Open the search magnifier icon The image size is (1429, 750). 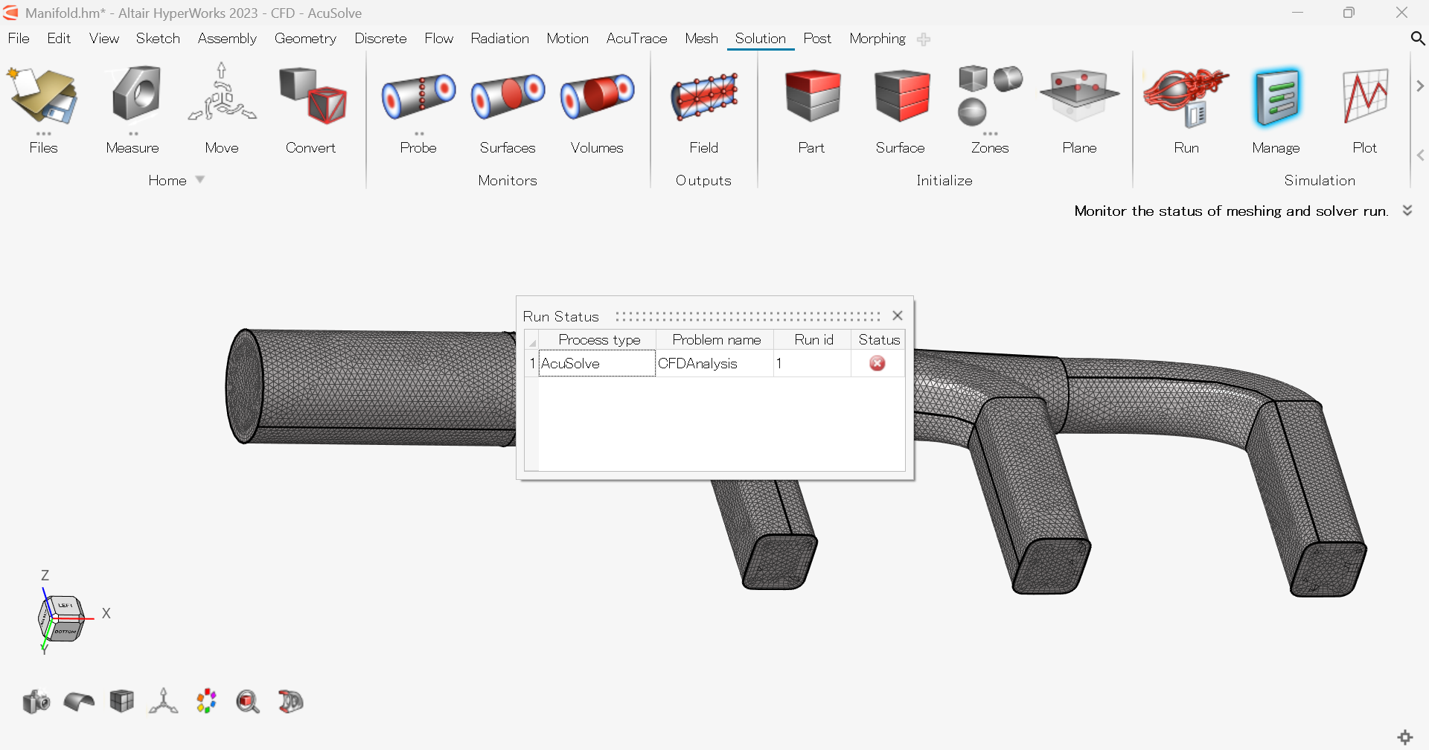[1417, 38]
